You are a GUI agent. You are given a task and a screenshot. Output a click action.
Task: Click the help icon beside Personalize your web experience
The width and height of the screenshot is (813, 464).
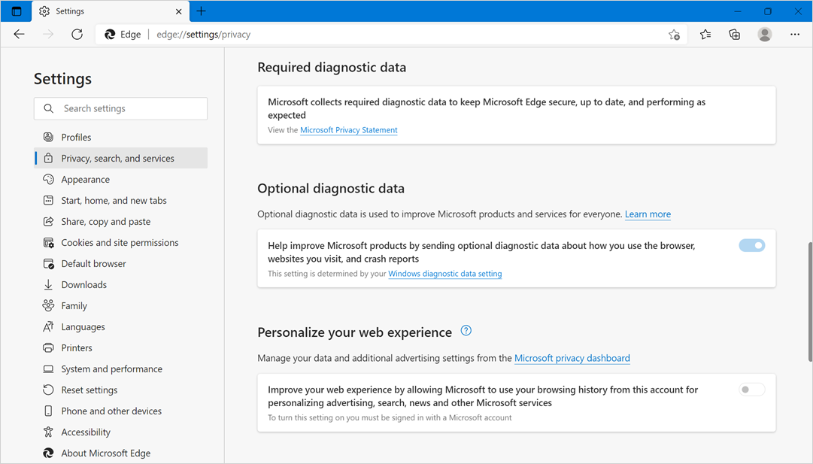pos(466,331)
